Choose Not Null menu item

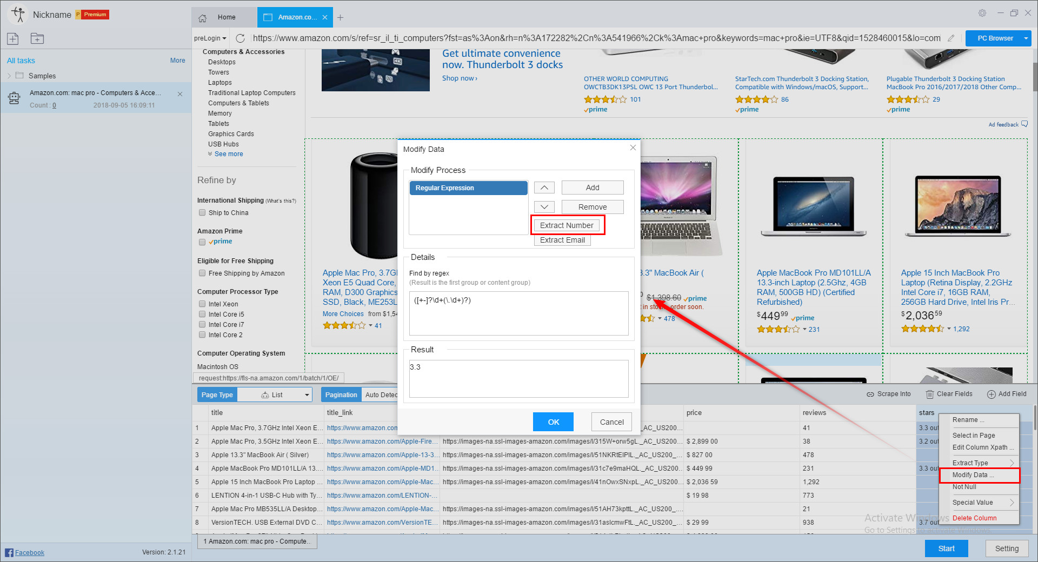980,487
